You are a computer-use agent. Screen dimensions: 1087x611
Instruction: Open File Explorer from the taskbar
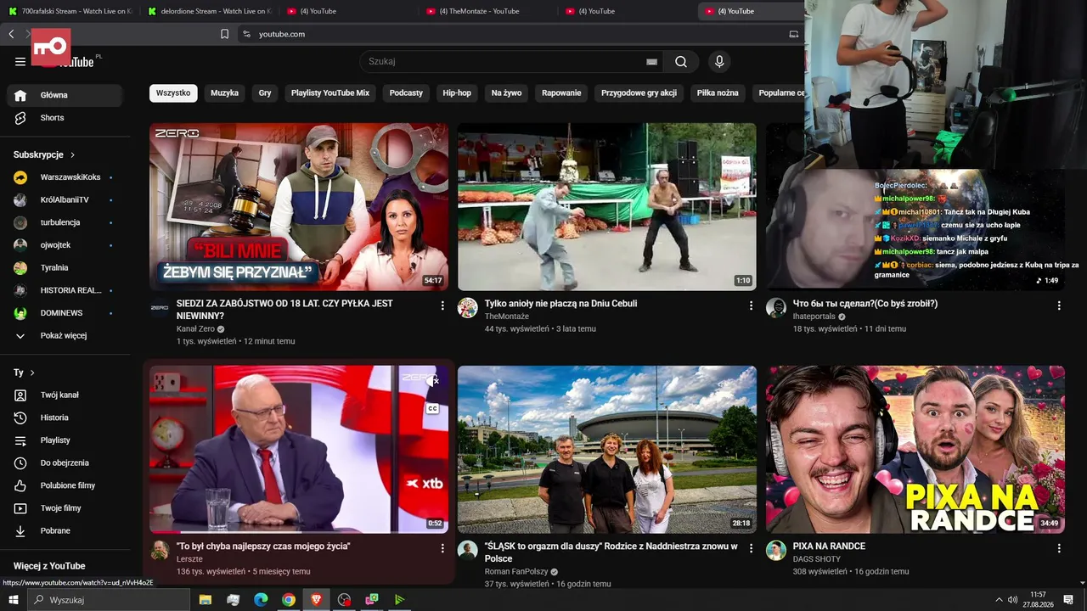coord(205,600)
